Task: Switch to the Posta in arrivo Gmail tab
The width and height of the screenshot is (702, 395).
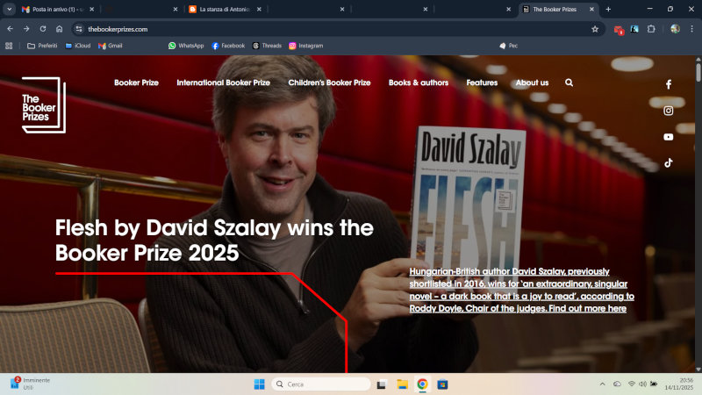Action: [x=57, y=9]
